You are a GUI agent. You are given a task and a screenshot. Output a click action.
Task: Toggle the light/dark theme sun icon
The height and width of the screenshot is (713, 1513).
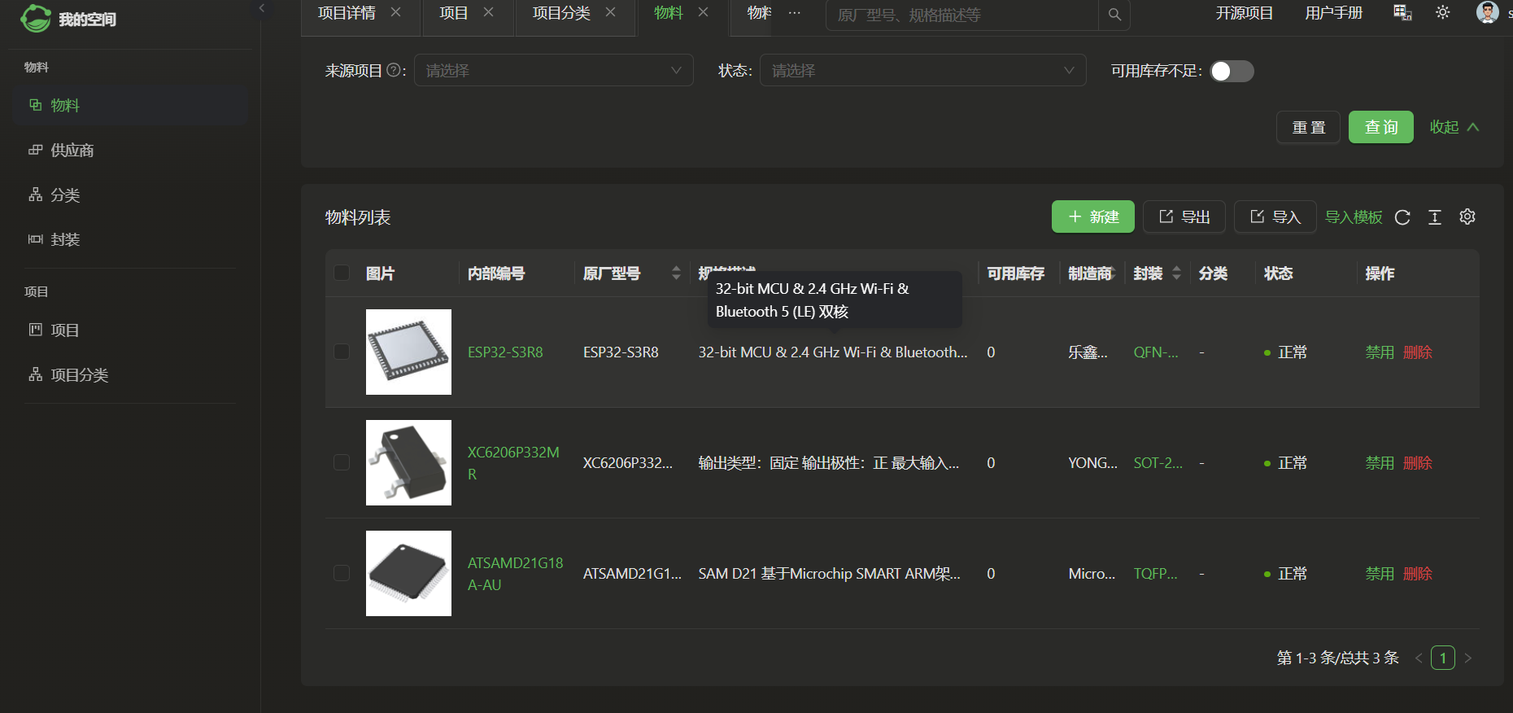1442,12
